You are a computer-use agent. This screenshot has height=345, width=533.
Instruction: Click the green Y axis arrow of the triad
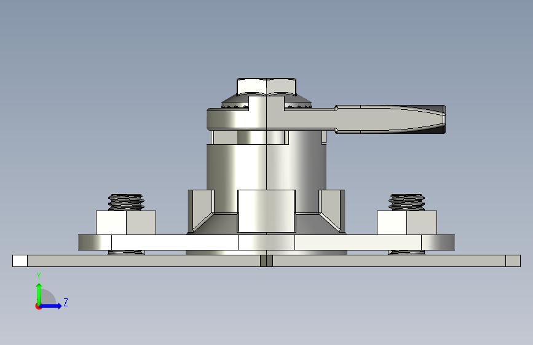coord(39,293)
